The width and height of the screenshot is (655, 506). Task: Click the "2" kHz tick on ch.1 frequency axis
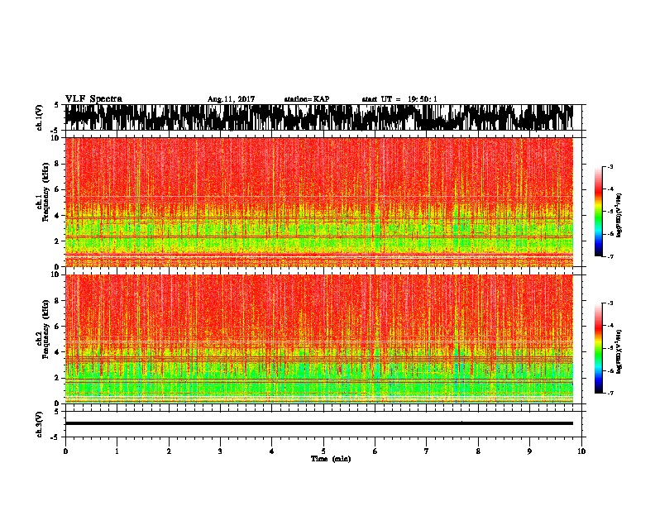click(x=59, y=241)
